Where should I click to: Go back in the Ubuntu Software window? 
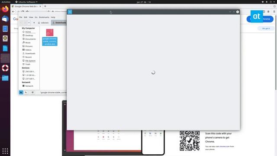tap(70, 12)
